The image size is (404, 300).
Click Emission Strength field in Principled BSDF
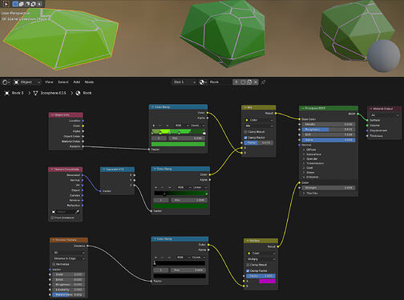point(329,188)
